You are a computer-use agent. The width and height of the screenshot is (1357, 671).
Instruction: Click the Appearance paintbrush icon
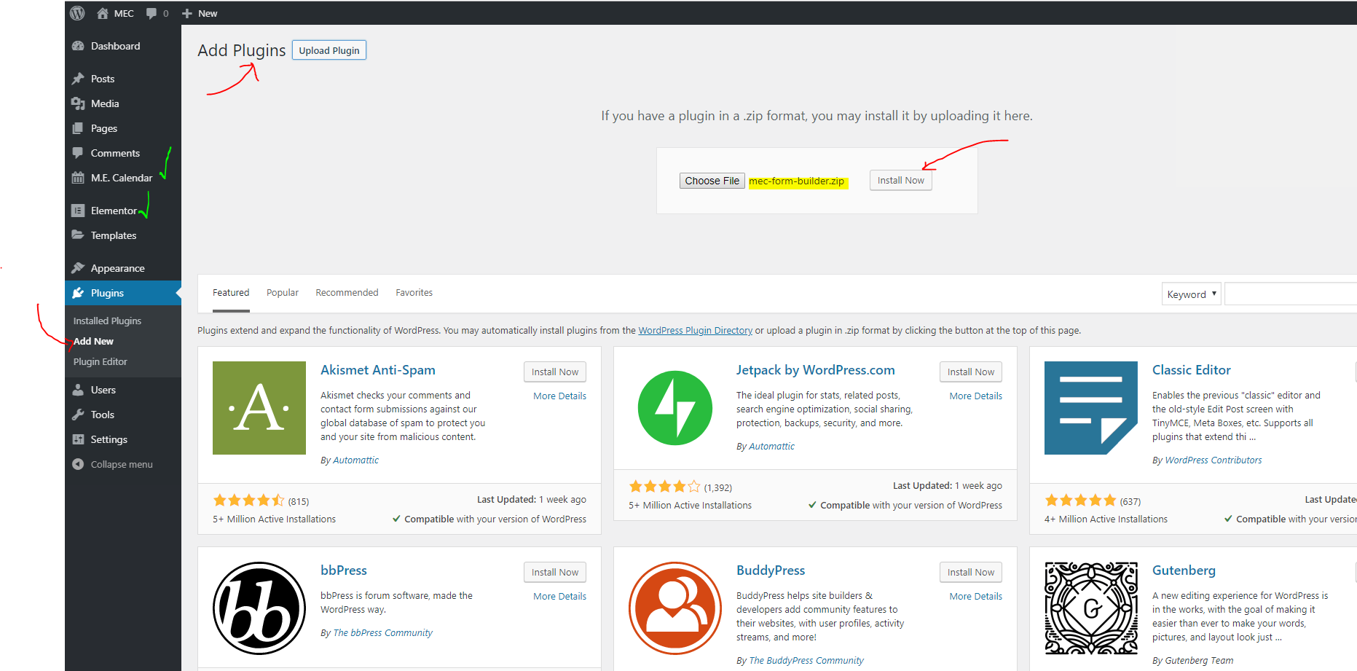pos(78,268)
